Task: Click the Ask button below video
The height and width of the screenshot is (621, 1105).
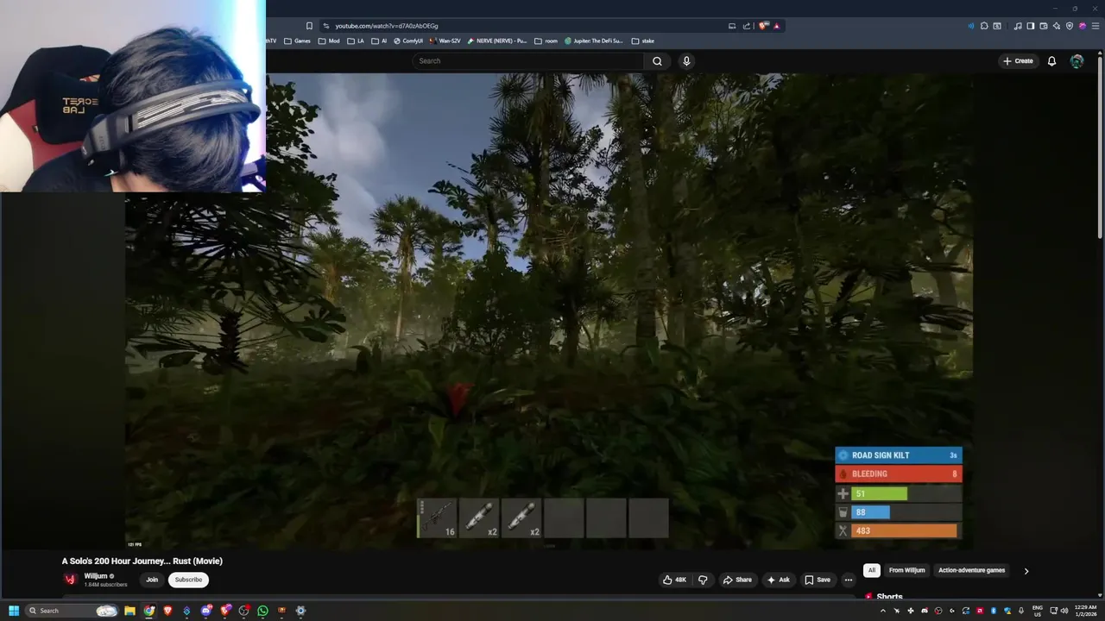Action: [778, 580]
